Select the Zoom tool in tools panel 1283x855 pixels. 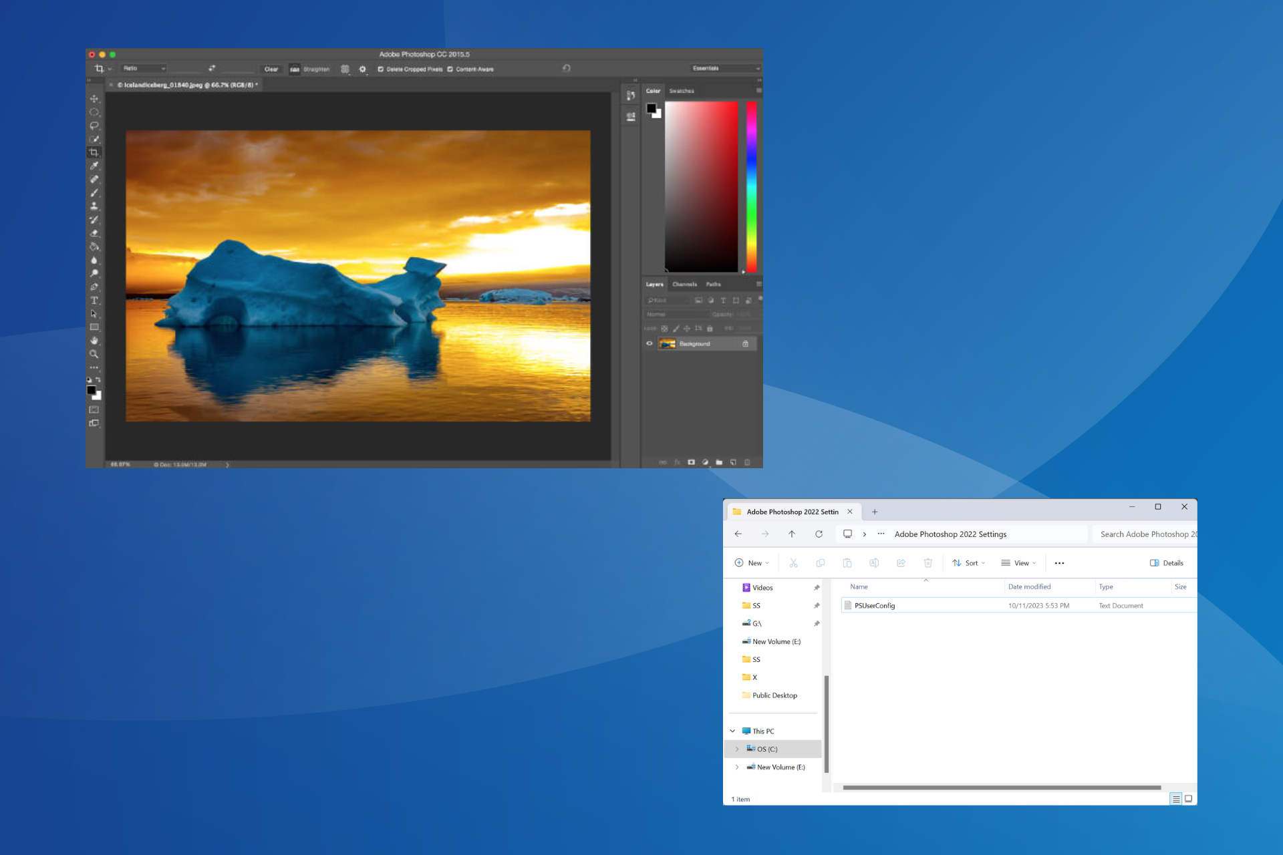click(94, 354)
